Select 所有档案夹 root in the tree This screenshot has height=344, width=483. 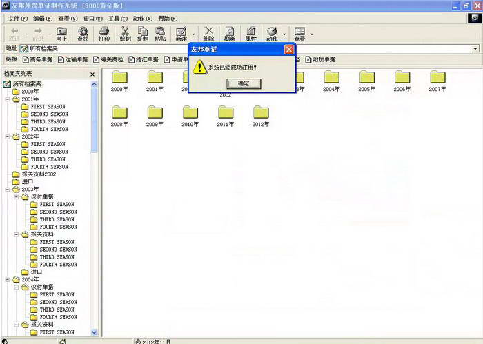(23, 84)
